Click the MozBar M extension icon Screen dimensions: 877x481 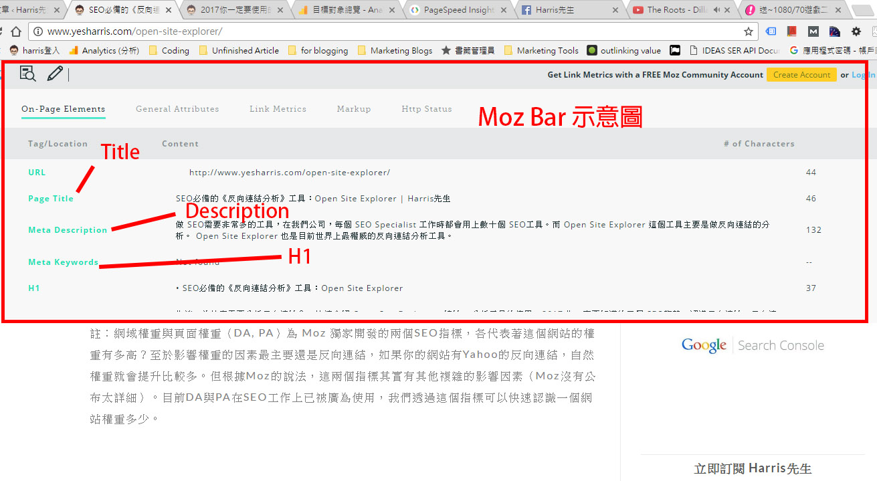point(813,31)
